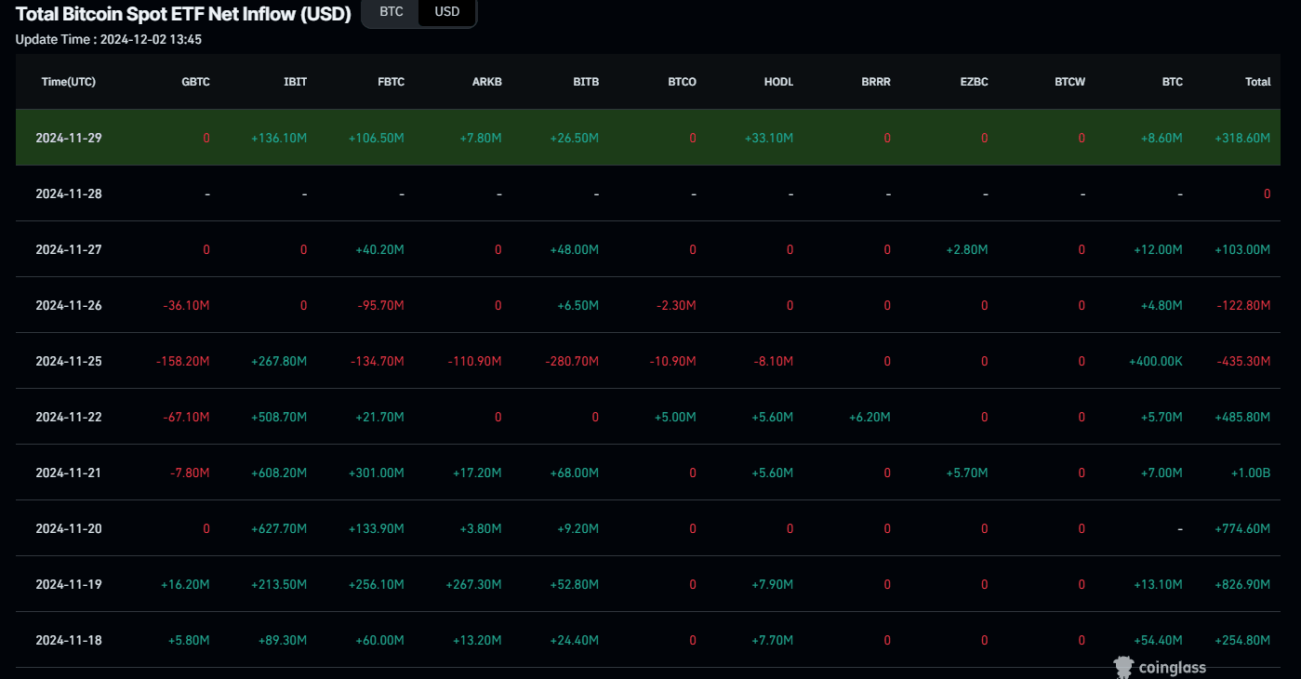The image size is (1301, 679).
Task: Click the +608.20M IBIT value
Action: click(x=279, y=473)
